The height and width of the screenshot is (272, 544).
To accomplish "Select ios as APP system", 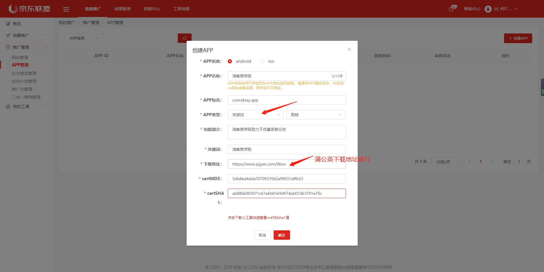I will [x=262, y=61].
